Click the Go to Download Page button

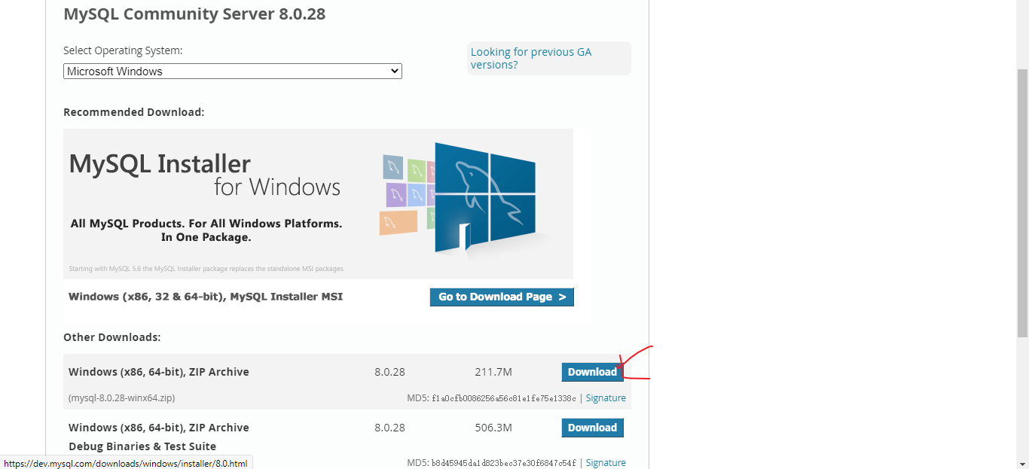pos(502,297)
